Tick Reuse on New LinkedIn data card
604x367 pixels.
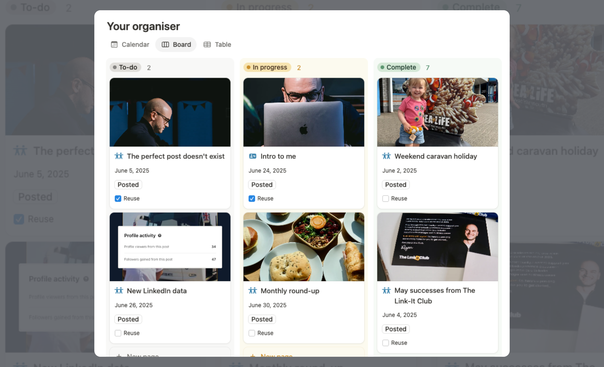118,333
